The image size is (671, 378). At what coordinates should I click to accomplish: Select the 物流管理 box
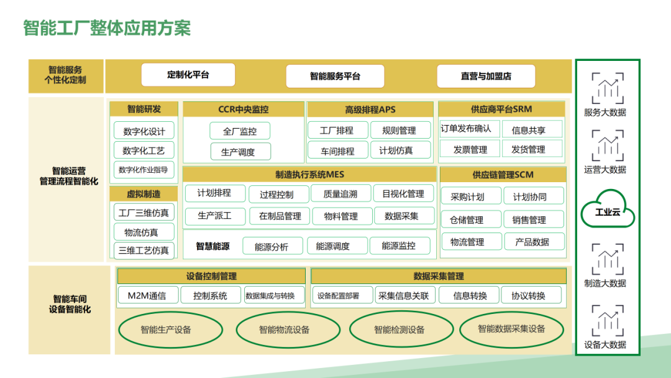[x=471, y=241]
